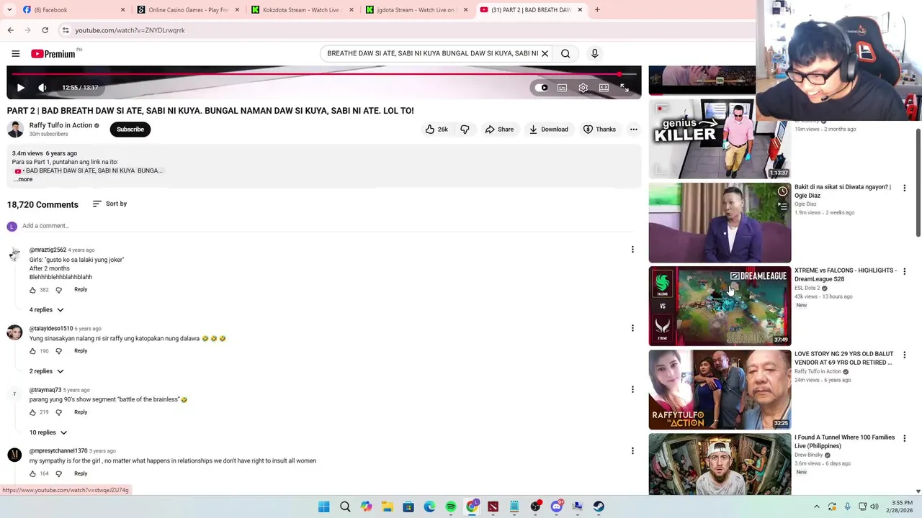Mute the video volume

[x=42, y=88]
